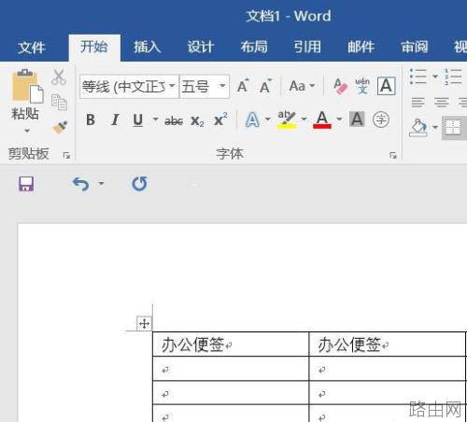
Task: Clear all formatting with eraser icon
Action: pos(340,86)
